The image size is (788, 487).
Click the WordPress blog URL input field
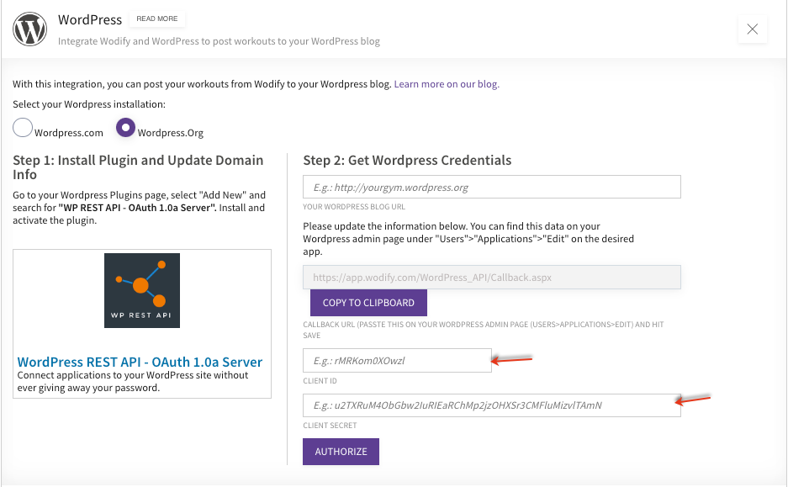click(491, 187)
